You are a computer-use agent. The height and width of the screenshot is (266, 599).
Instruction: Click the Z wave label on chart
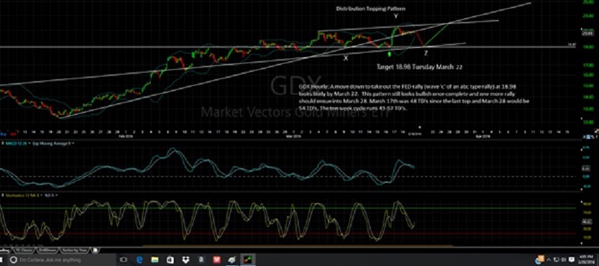(426, 53)
